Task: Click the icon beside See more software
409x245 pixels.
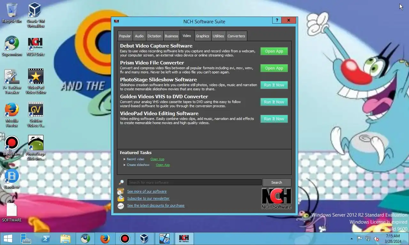Action: [120, 191]
